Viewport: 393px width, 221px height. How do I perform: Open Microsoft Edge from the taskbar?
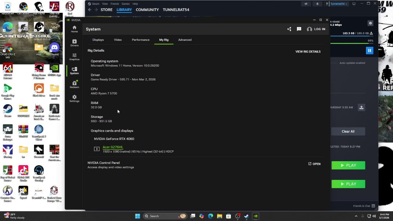pyautogui.click(x=210, y=216)
